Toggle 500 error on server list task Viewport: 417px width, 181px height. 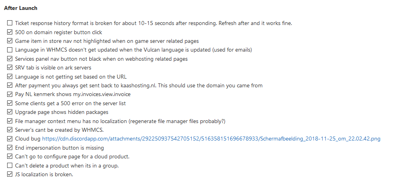(x=10, y=103)
